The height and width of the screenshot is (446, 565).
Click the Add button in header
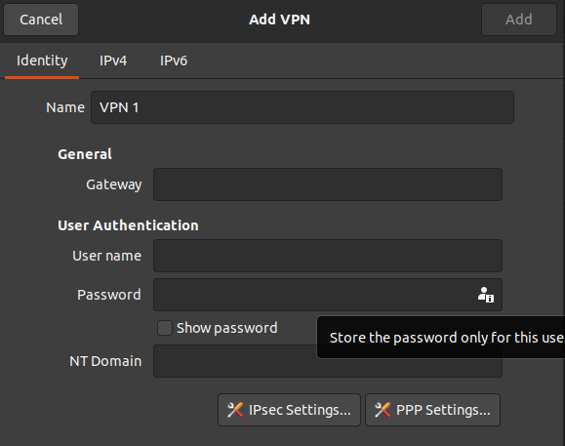coord(519,20)
